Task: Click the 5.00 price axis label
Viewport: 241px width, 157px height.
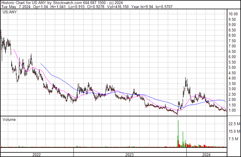Action: coord(232,67)
